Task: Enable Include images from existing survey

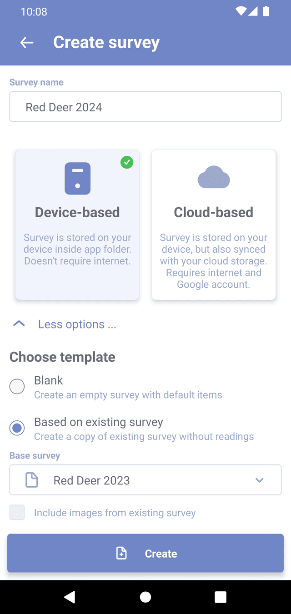Action: pos(17,513)
